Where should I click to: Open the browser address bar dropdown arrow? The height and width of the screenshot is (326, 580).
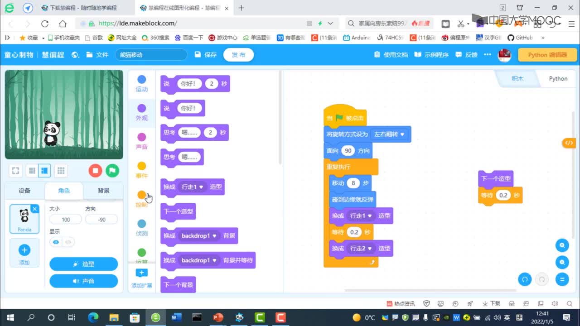click(330, 24)
